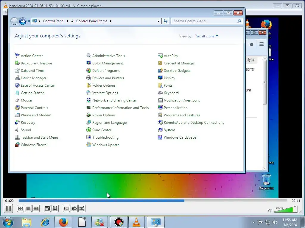Viewport: 305px width, 228px height.
Task: Click the Windows Firewall icon
Action: [17, 145]
